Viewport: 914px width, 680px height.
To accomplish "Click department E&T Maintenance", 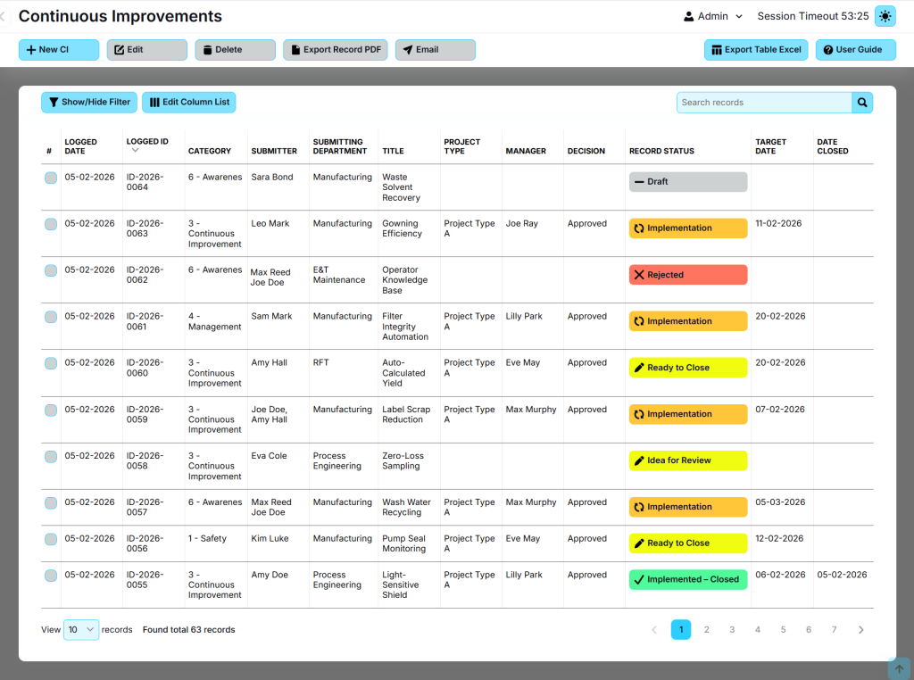I will [338, 275].
